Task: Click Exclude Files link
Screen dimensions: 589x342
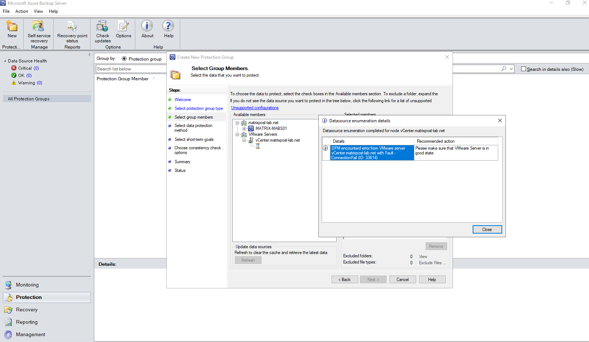Action: point(433,263)
